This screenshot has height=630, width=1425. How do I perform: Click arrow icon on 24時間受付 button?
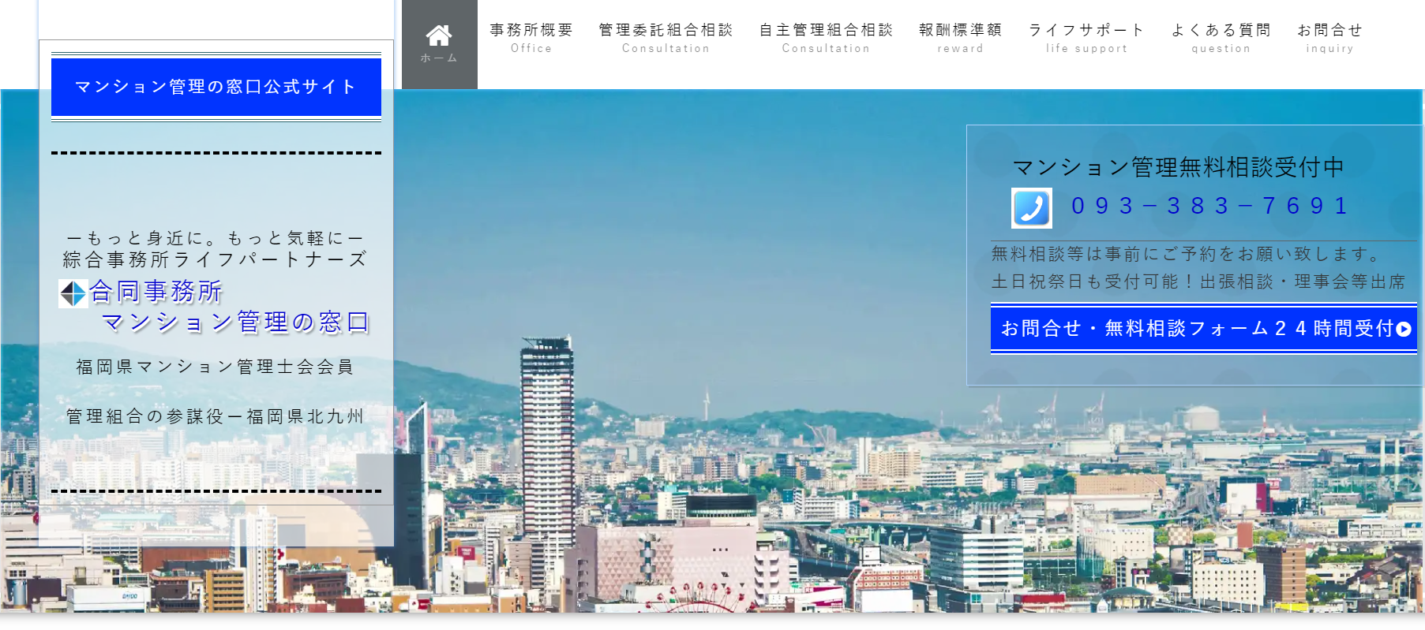point(1404,329)
